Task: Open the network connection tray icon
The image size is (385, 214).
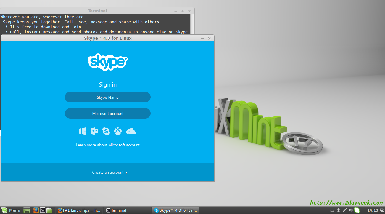Action: pos(345,210)
